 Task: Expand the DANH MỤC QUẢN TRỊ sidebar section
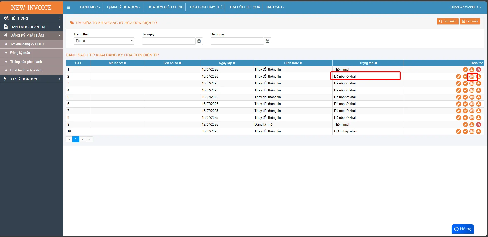32,27
